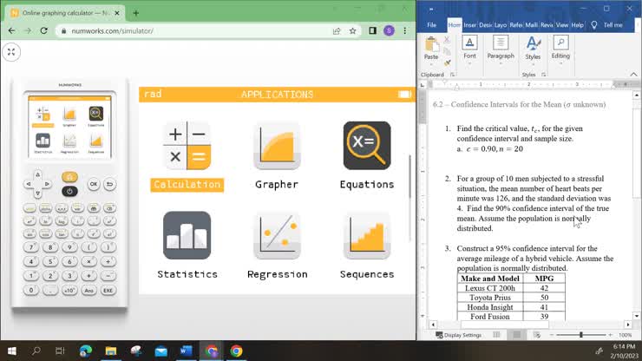Open Display Settings in Word's status bar

(x=458, y=335)
